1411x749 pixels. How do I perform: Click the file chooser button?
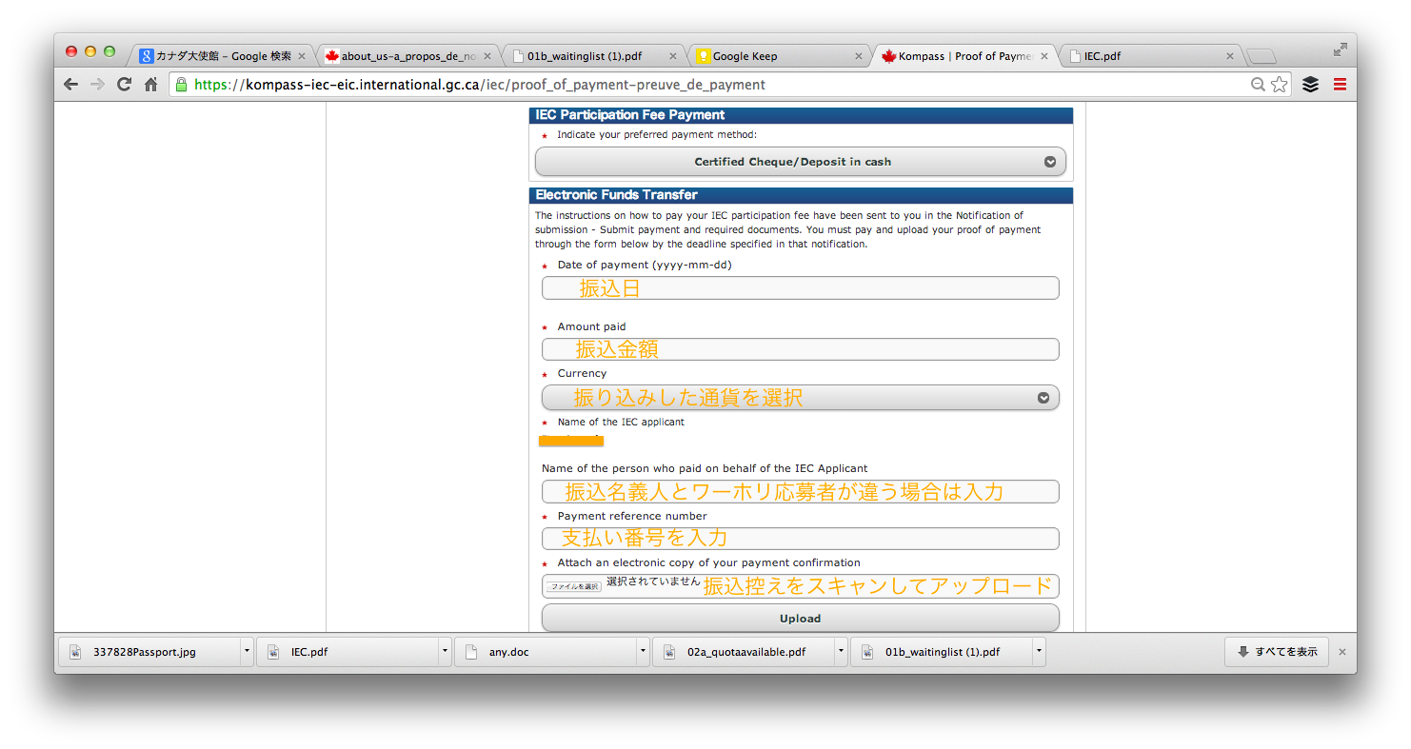coord(573,586)
